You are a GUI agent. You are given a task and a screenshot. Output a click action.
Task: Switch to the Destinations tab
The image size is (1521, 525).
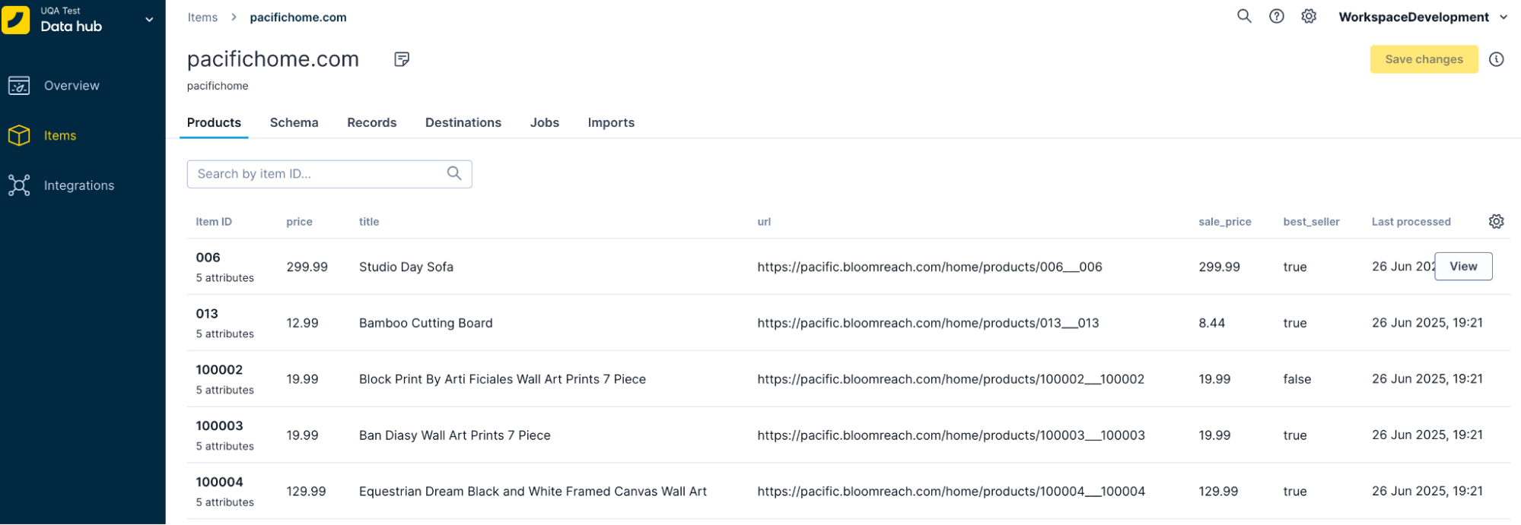463,122
